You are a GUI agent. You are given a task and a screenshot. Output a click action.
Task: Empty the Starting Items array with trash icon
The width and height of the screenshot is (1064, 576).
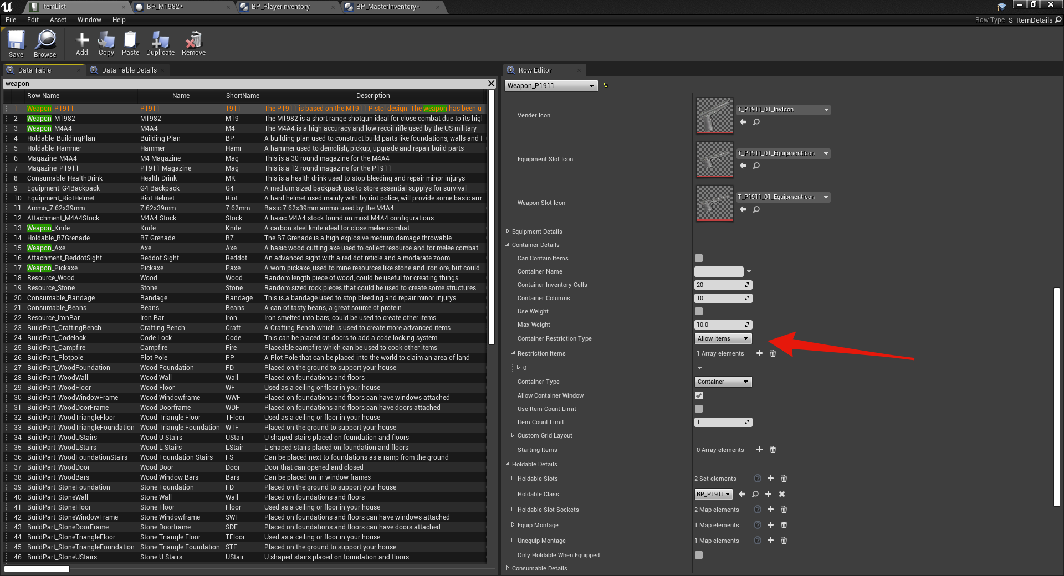click(773, 450)
